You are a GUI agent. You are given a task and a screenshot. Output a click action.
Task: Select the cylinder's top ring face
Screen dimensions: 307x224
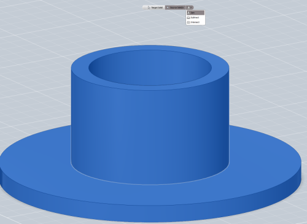tap(150, 88)
